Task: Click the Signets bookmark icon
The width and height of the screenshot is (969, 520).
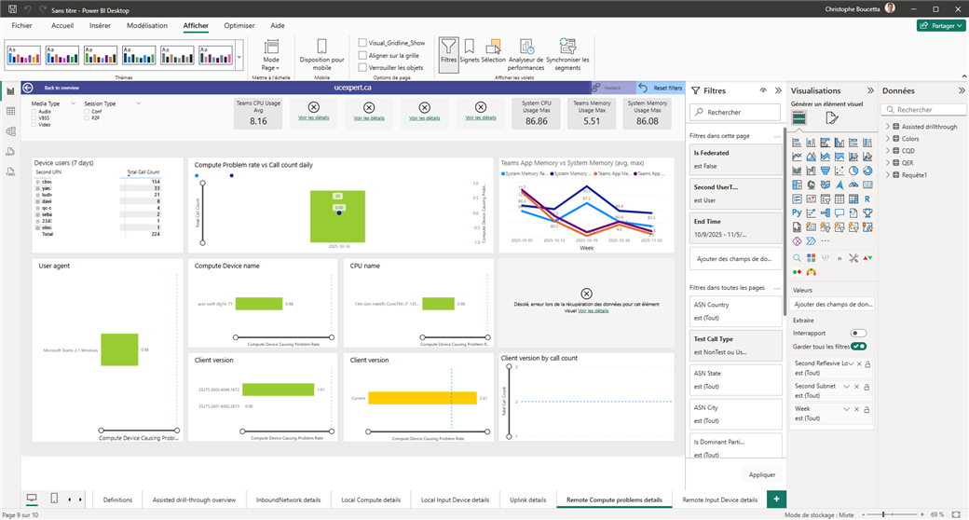Action: (x=470, y=48)
